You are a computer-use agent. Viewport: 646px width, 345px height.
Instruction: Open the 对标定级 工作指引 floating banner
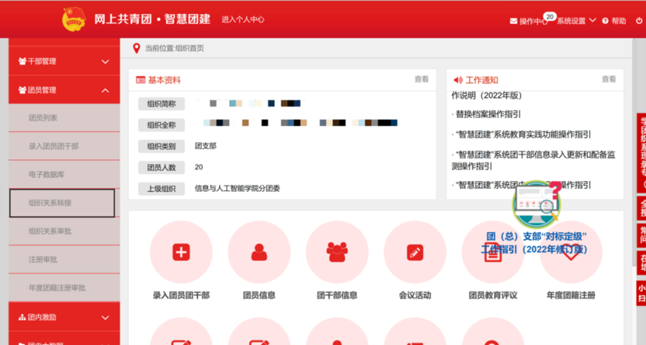[535, 219]
